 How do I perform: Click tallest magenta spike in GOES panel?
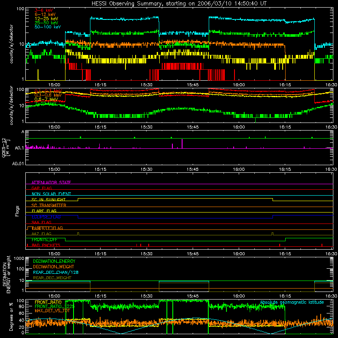[182, 144]
